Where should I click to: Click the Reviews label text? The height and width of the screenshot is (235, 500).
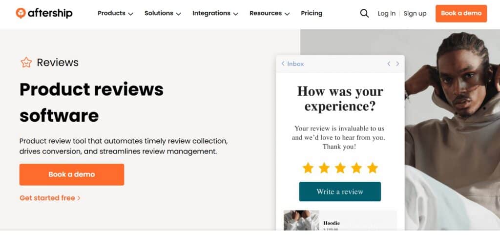pos(58,63)
